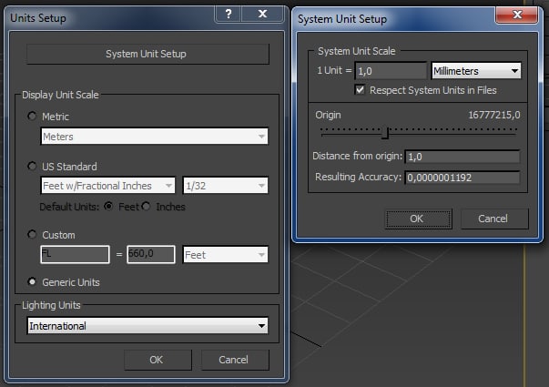Click the custom unit name field FL
The image size is (549, 387).
click(x=75, y=254)
